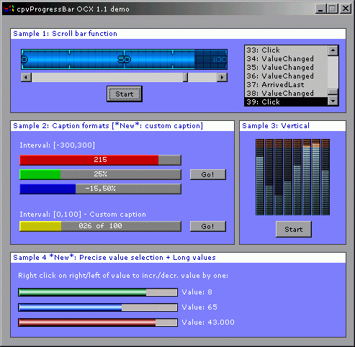The height and width of the screenshot is (347, 355).
Task: Click the red bar with Value 43.000
Action: [98, 323]
